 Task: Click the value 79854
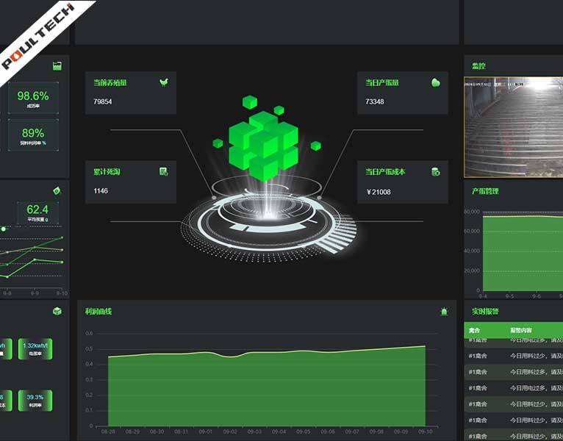click(x=103, y=101)
